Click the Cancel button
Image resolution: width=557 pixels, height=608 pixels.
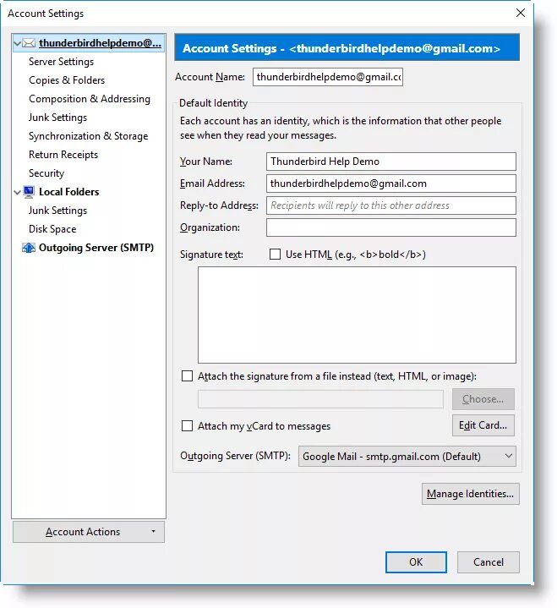coord(488,562)
